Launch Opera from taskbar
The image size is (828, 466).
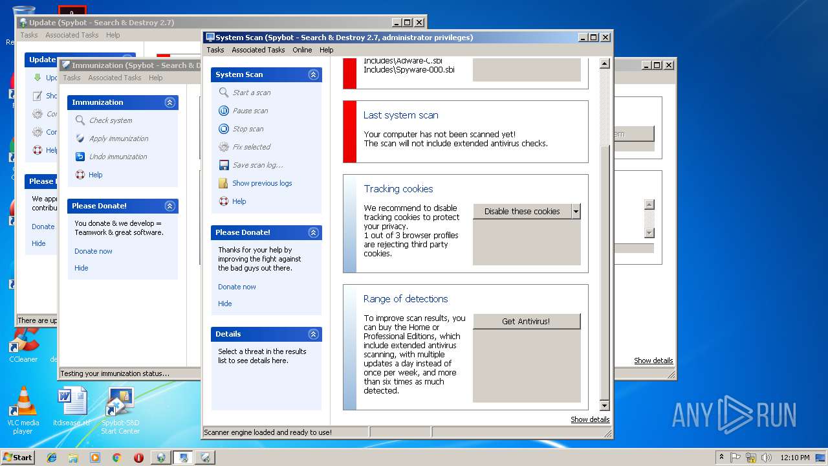pos(138,458)
